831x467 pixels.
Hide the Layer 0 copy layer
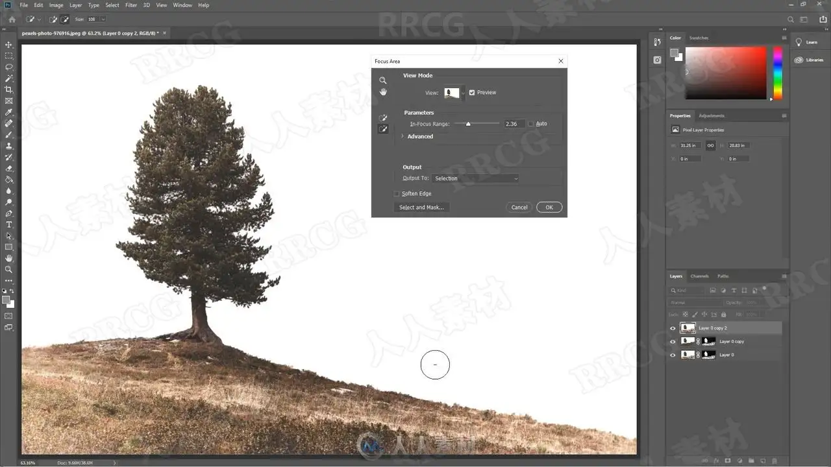[673, 342]
